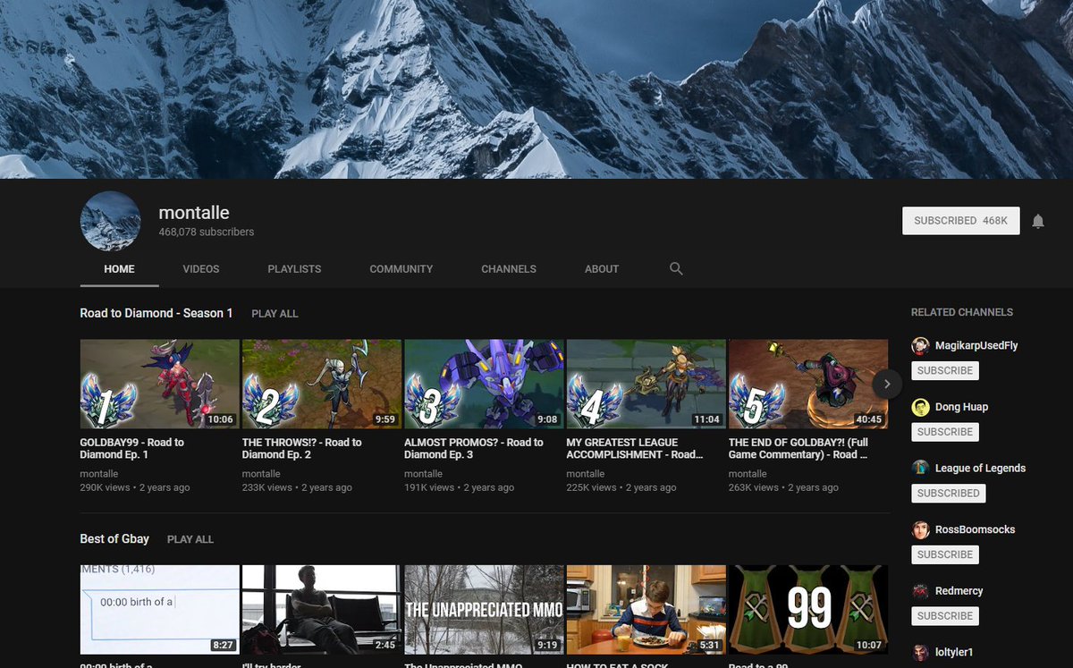Open episode 4 thumbnail with 11:04 duration
Viewport: 1073px width, 668px height.
coord(646,384)
